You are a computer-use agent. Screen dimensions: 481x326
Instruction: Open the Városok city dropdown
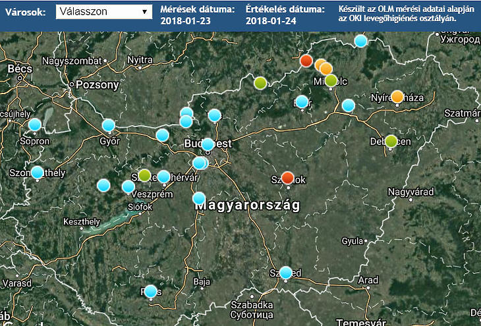[104, 12]
